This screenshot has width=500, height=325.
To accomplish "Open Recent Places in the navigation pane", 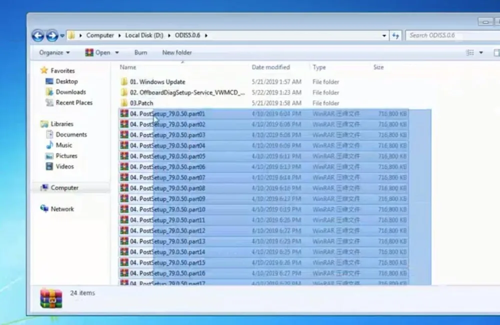I will (x=74, y=103).
